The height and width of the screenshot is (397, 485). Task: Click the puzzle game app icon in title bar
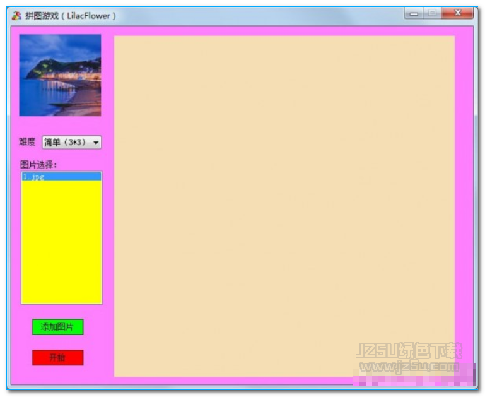tap(16, 16)
